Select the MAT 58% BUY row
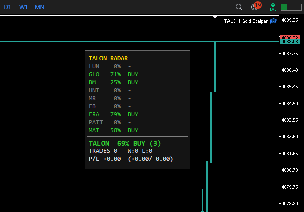304x212 pixels. [114, 131]
